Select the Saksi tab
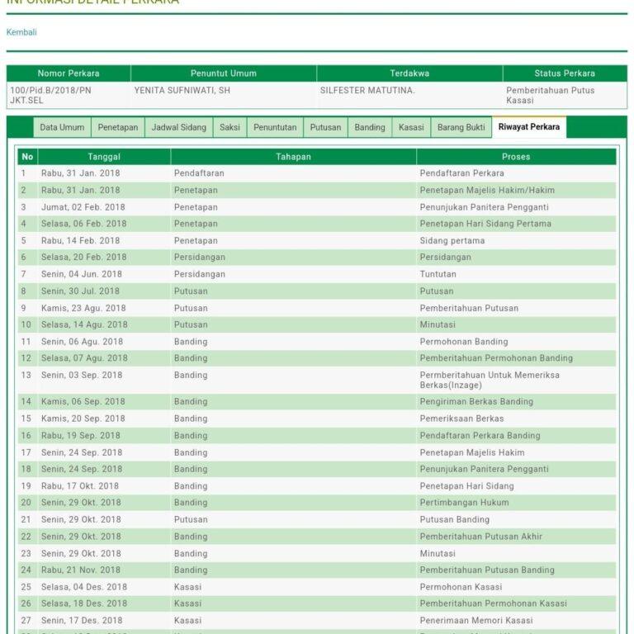 click(229, 128)
